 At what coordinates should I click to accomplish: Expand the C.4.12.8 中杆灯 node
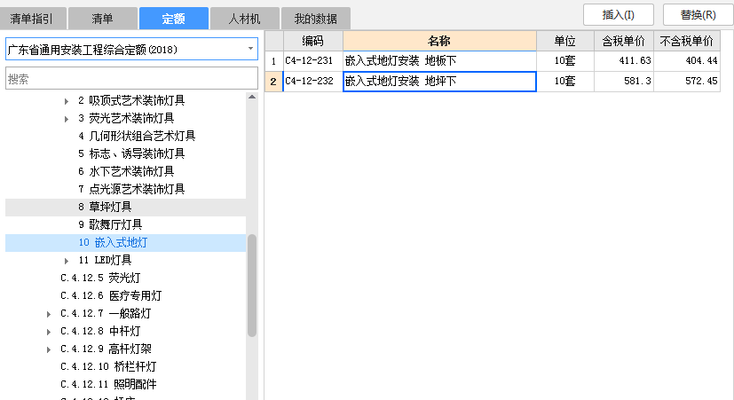(x=49, y=332)
